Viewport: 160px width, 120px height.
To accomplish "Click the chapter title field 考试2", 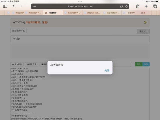I will (x=80, y=39).
